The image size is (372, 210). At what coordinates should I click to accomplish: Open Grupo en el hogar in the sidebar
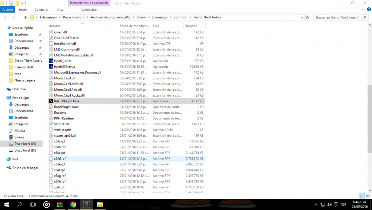tap(25, 168)
